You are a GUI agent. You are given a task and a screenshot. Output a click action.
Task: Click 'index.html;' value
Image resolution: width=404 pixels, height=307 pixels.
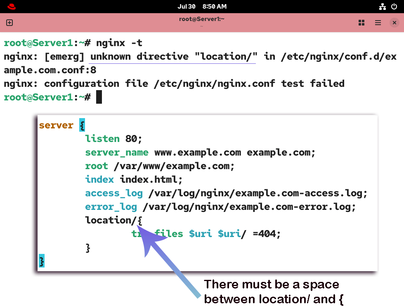pos(151,179)
